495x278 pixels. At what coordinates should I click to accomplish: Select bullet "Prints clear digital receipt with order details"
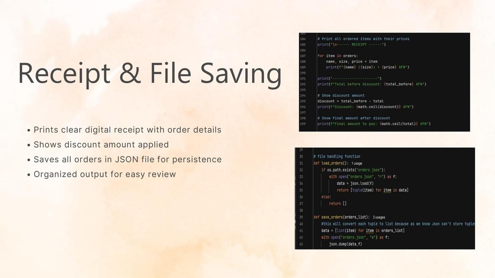(x=127, y=130)
